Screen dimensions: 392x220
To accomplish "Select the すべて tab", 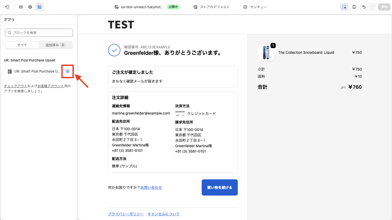I will pyautogui.click(x=22, y=45).
